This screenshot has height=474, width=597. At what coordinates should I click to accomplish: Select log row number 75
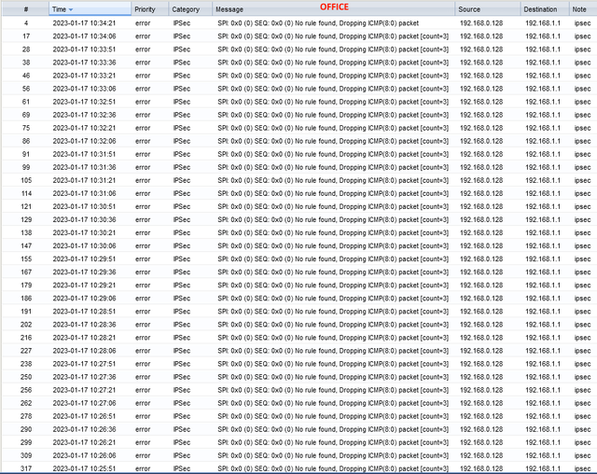tap(26, 129)
